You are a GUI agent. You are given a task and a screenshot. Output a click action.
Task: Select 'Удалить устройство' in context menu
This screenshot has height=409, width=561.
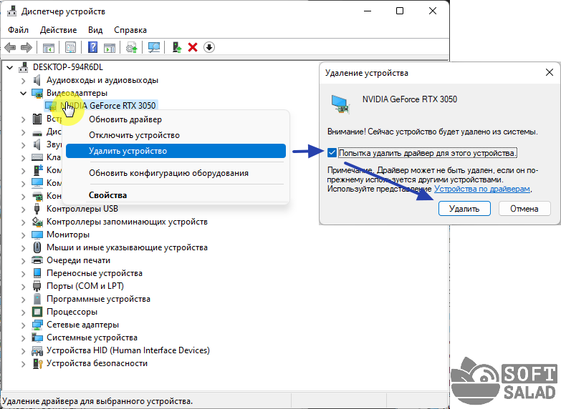tap(176, 151)
